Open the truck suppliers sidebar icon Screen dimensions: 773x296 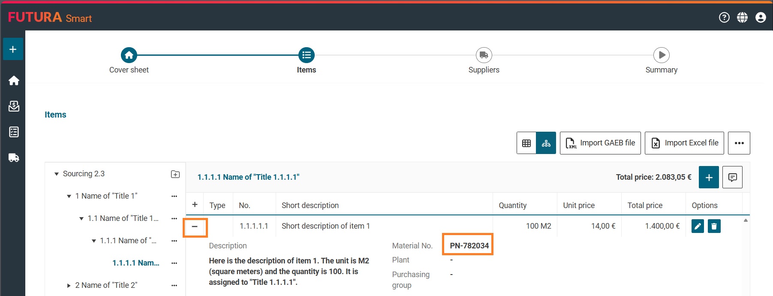pos(14,158)
